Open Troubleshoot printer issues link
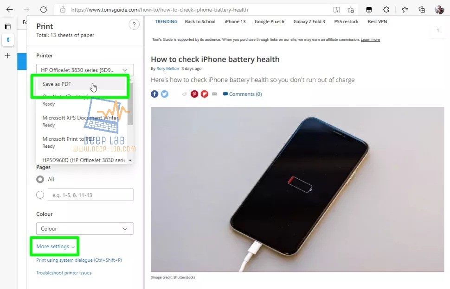The height and width of the screenshot is (289, 450). pyautogui.click(x=64, y=273)
